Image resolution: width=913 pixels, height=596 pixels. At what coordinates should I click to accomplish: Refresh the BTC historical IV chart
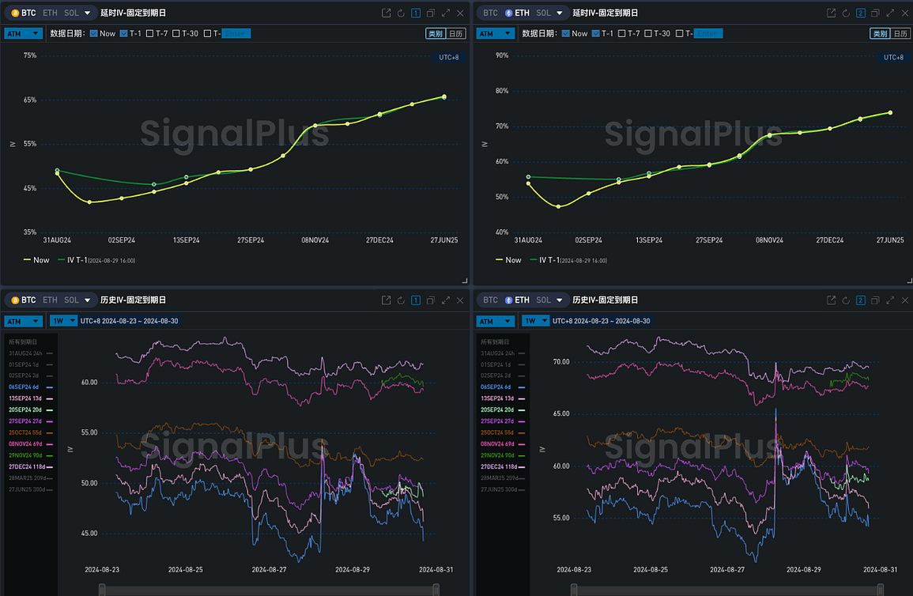point(401,300)
